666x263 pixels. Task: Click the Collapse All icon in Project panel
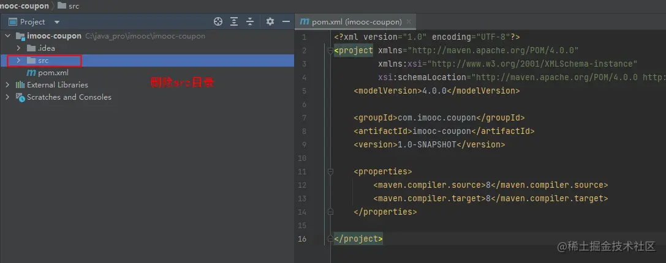pyautogui.click(x=250, y=21)
